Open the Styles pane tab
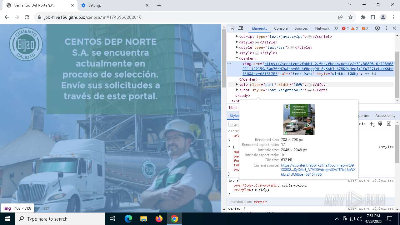This screenshot has height=225, width=400. (234, 116)
